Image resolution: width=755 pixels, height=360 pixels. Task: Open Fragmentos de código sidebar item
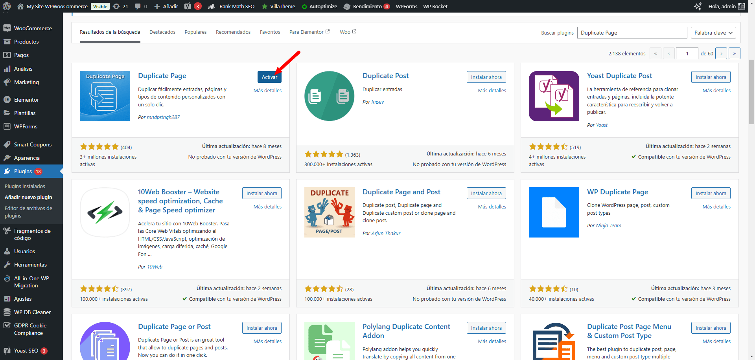coord(31,234)
